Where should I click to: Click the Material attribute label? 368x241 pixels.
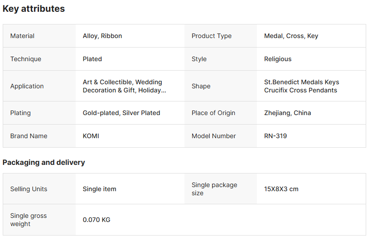[x=22, y=36]
